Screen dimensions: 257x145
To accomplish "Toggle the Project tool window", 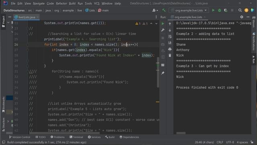I will click(x=3, y=21).
